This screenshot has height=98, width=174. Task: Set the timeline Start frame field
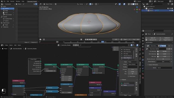point(127,39)
